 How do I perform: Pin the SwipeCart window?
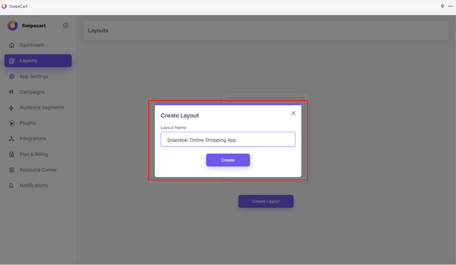(442, 6)
